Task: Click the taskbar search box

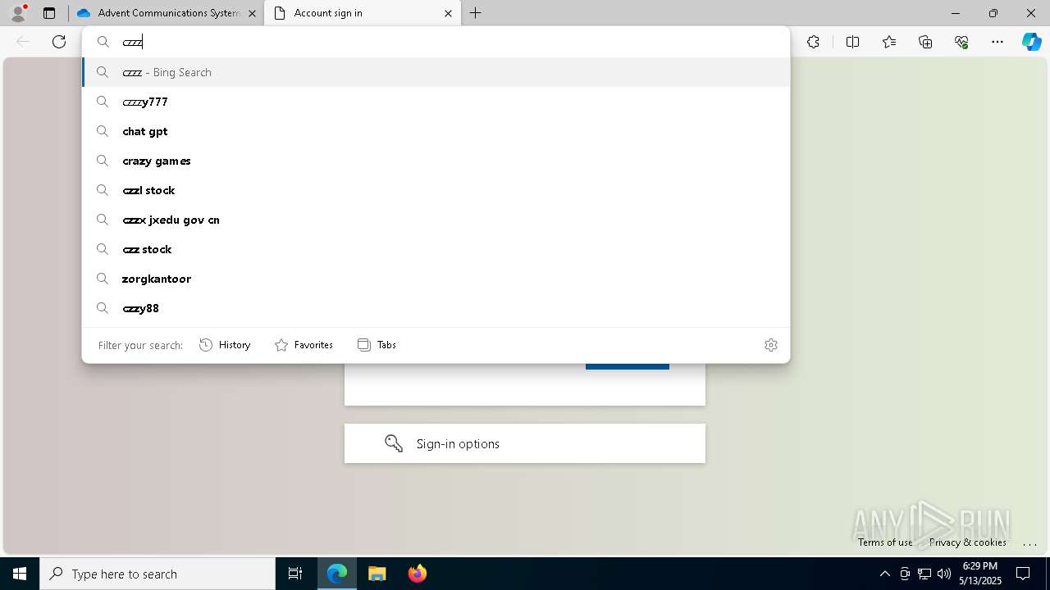Action: click(x=157, y=574)
